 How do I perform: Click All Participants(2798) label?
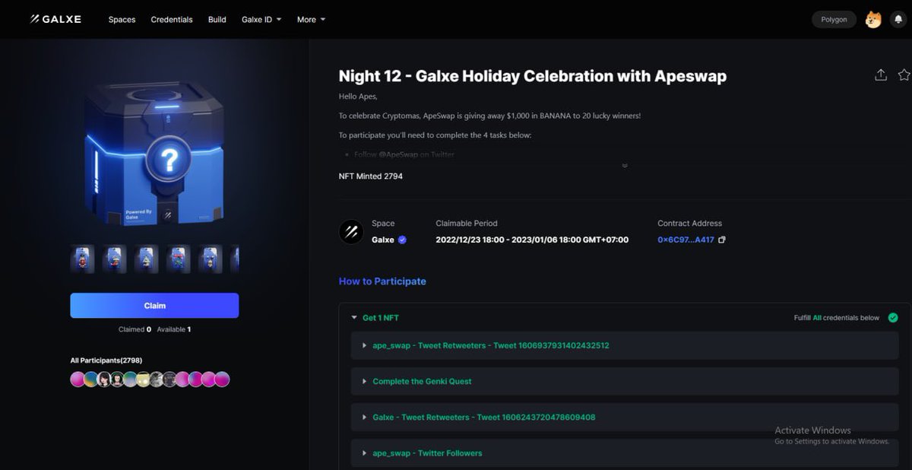(106, 360)
